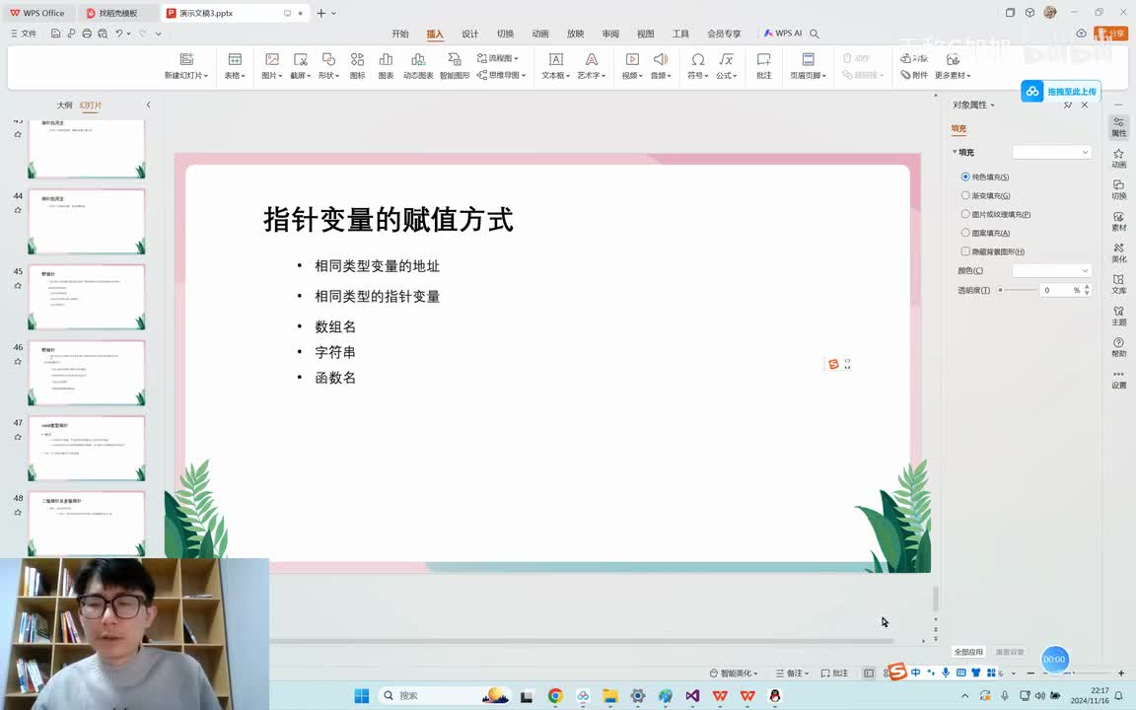Screen dimensions: 1136x710
Task: Check hide background graphics (隐藏背景图形)
Action: pyautogui.click(x=993, y=251)
